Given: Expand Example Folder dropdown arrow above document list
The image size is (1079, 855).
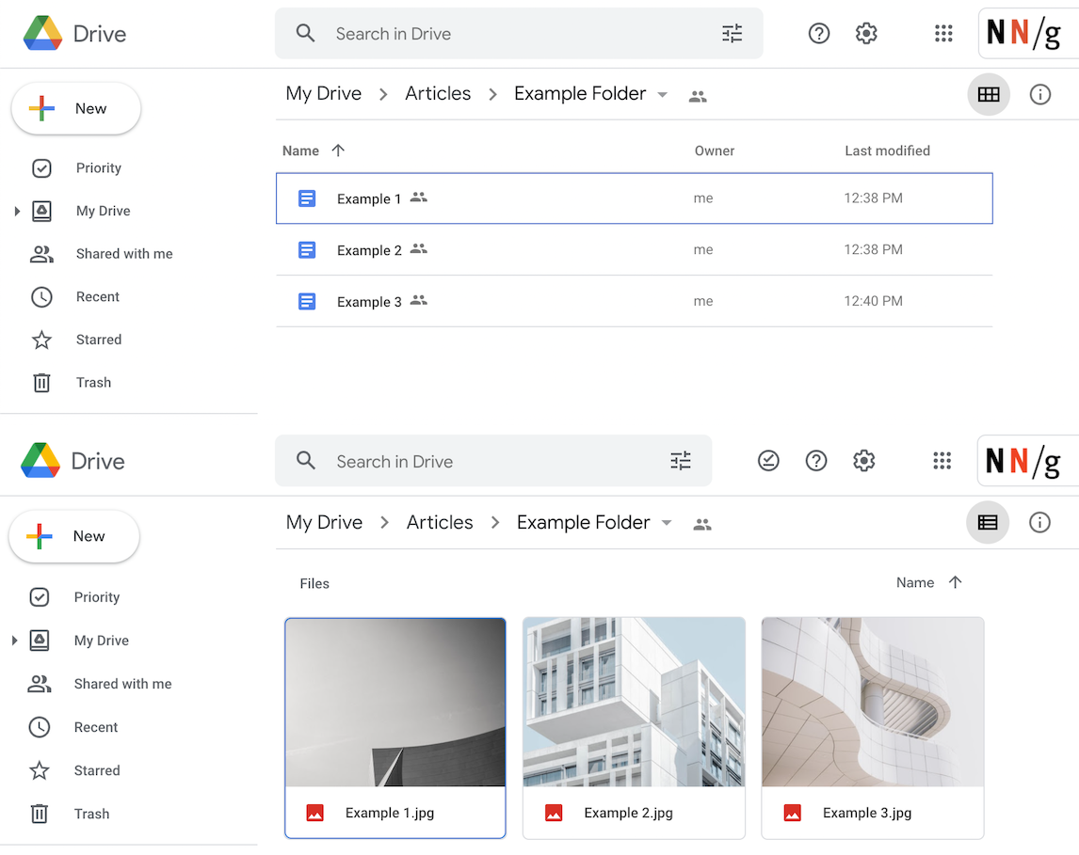Looking at the screenshot, I should pos(662,95).
